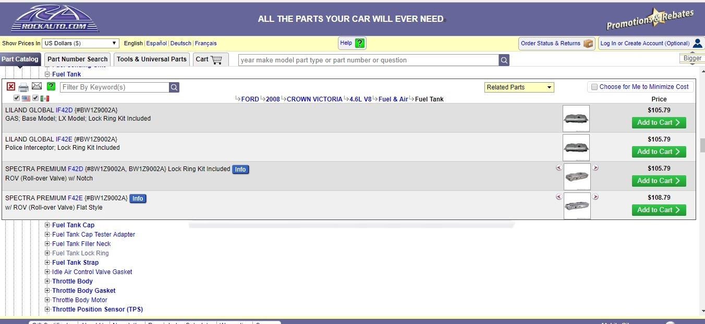Switch language to Deutsch
This screenshot has height=324, width=705.
[181, 43]
